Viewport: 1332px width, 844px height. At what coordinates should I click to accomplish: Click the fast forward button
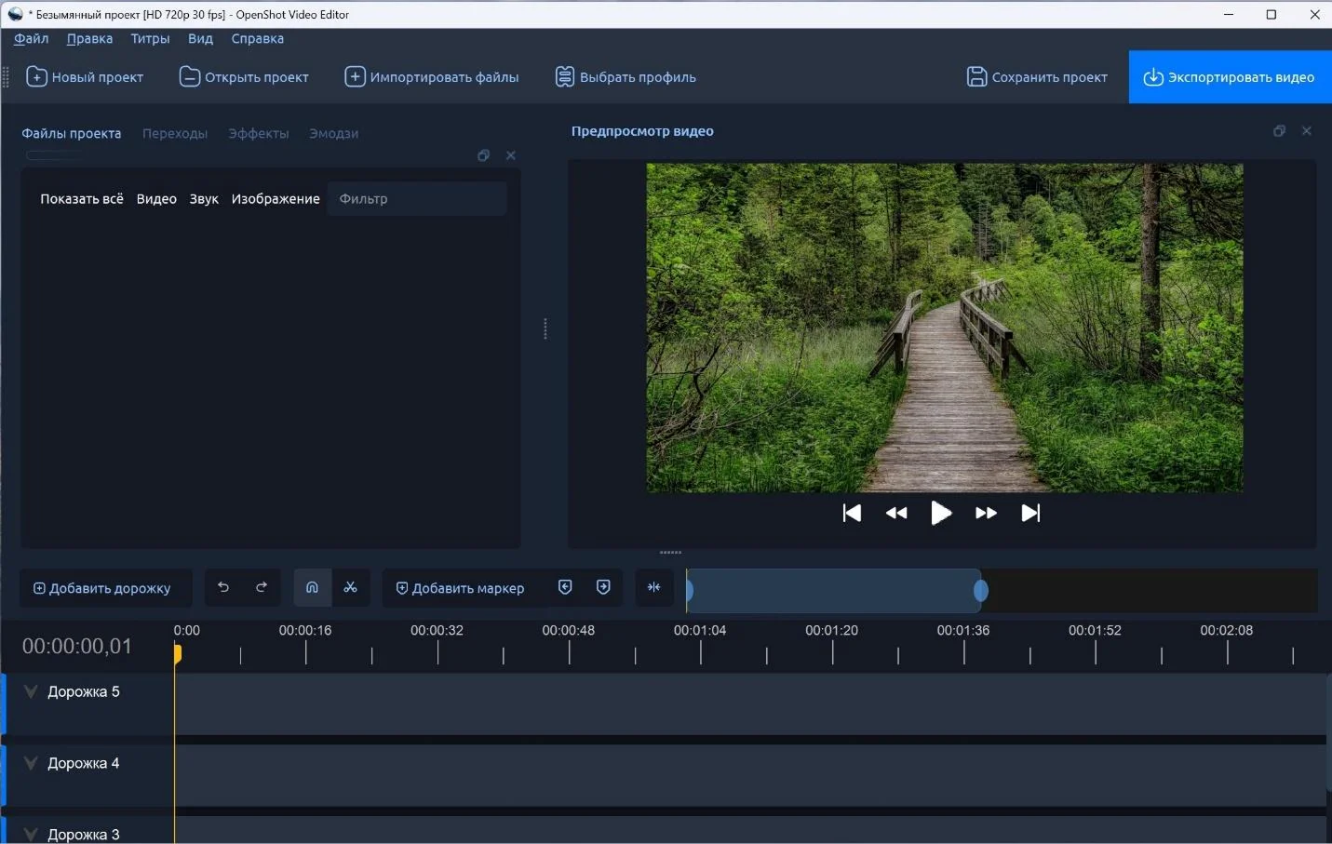click(986, 513)
